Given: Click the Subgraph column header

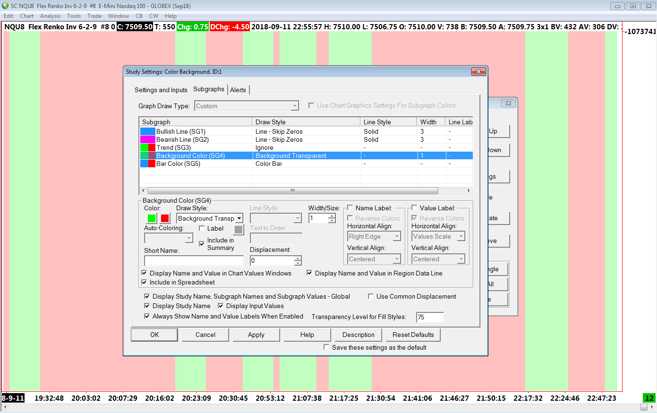Looking at the screenshot, I should point(196,122).
